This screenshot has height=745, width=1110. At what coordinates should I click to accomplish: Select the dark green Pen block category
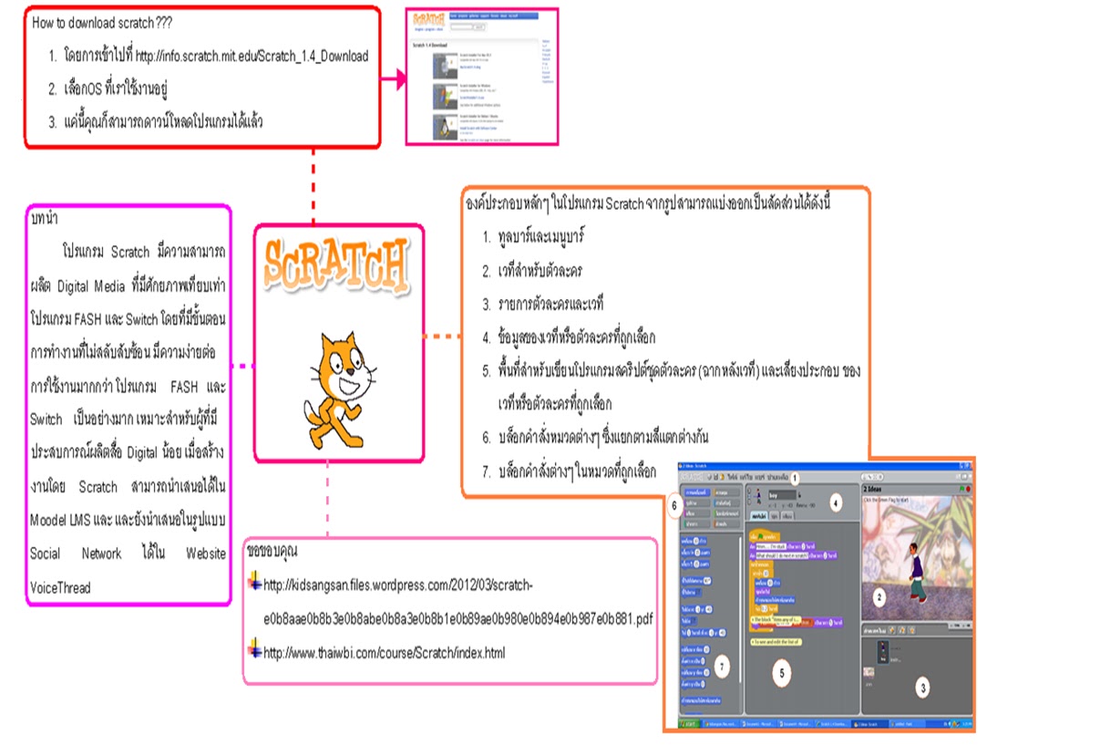coord(697,524)
